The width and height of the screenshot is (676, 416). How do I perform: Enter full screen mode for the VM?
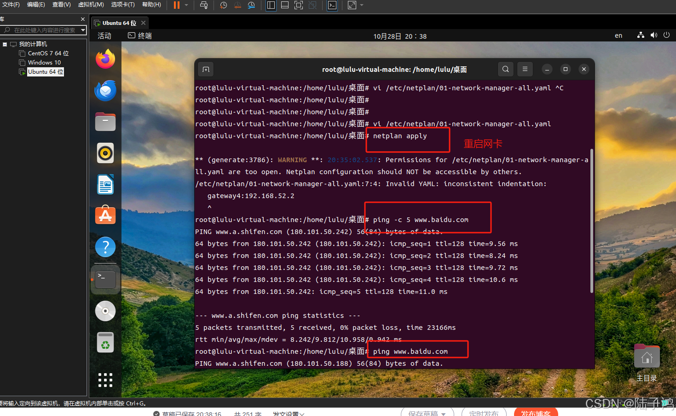(x=299, y=5)
